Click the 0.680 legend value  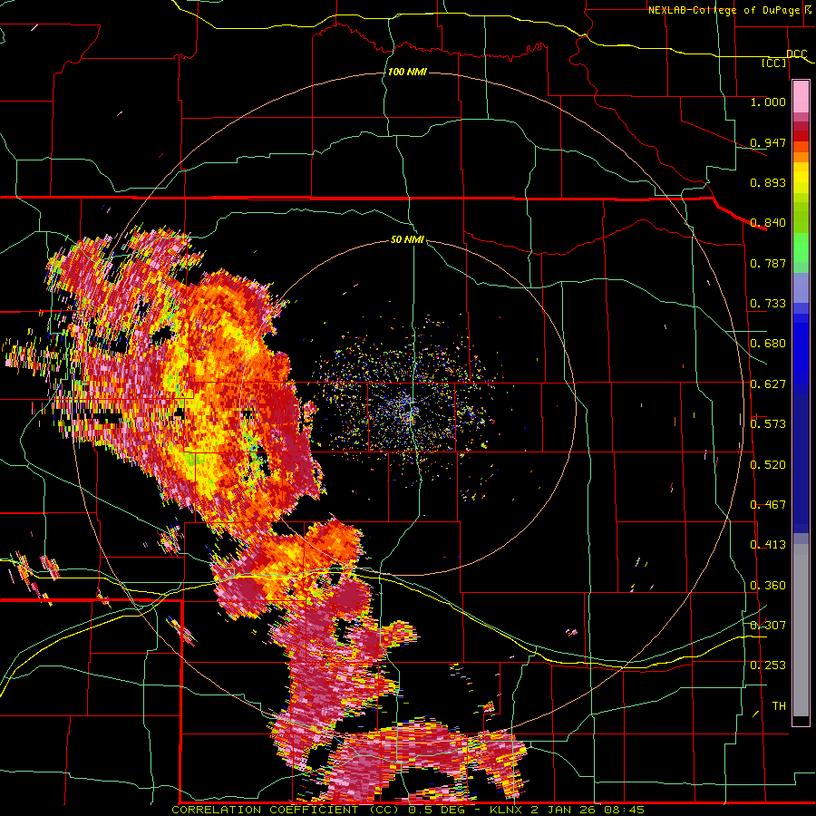768,344
